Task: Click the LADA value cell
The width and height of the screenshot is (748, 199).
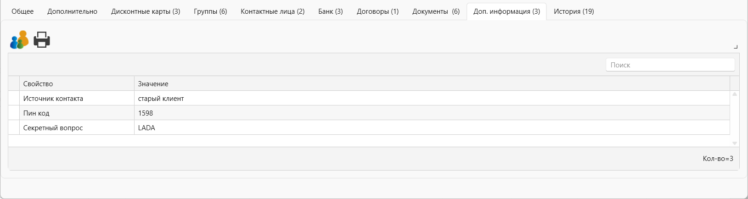Action: click(x=432, y=127)
